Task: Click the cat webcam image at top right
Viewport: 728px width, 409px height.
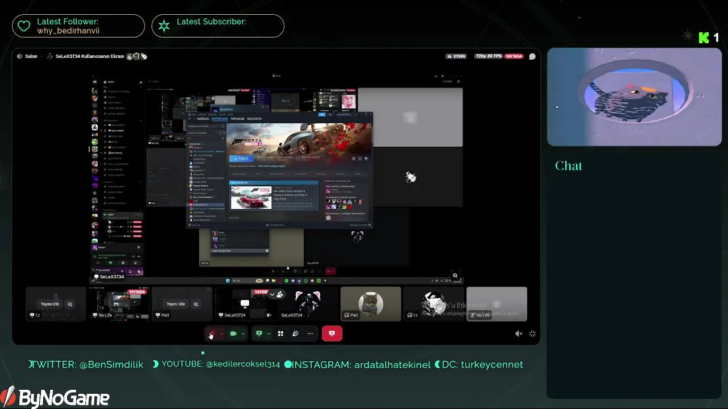Action: click(x=634, y=97)
